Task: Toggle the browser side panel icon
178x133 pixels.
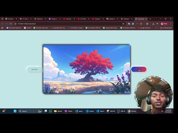Action: coord(147,24)
